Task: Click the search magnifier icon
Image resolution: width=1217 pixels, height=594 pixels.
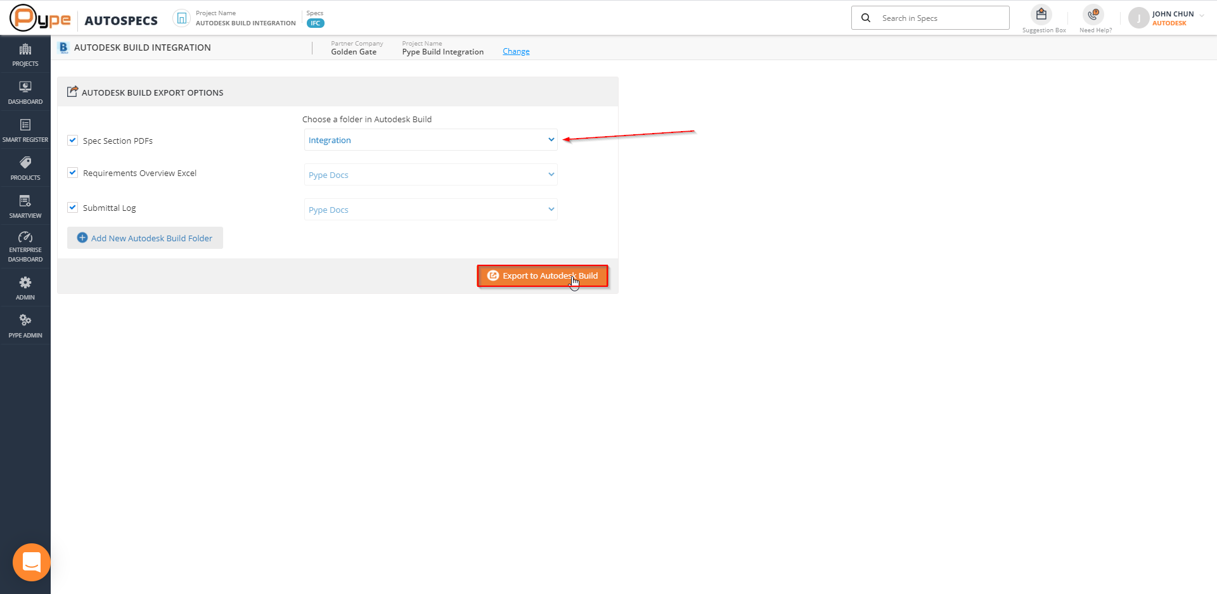Action: pyautogui.click(x=866, y=18)
